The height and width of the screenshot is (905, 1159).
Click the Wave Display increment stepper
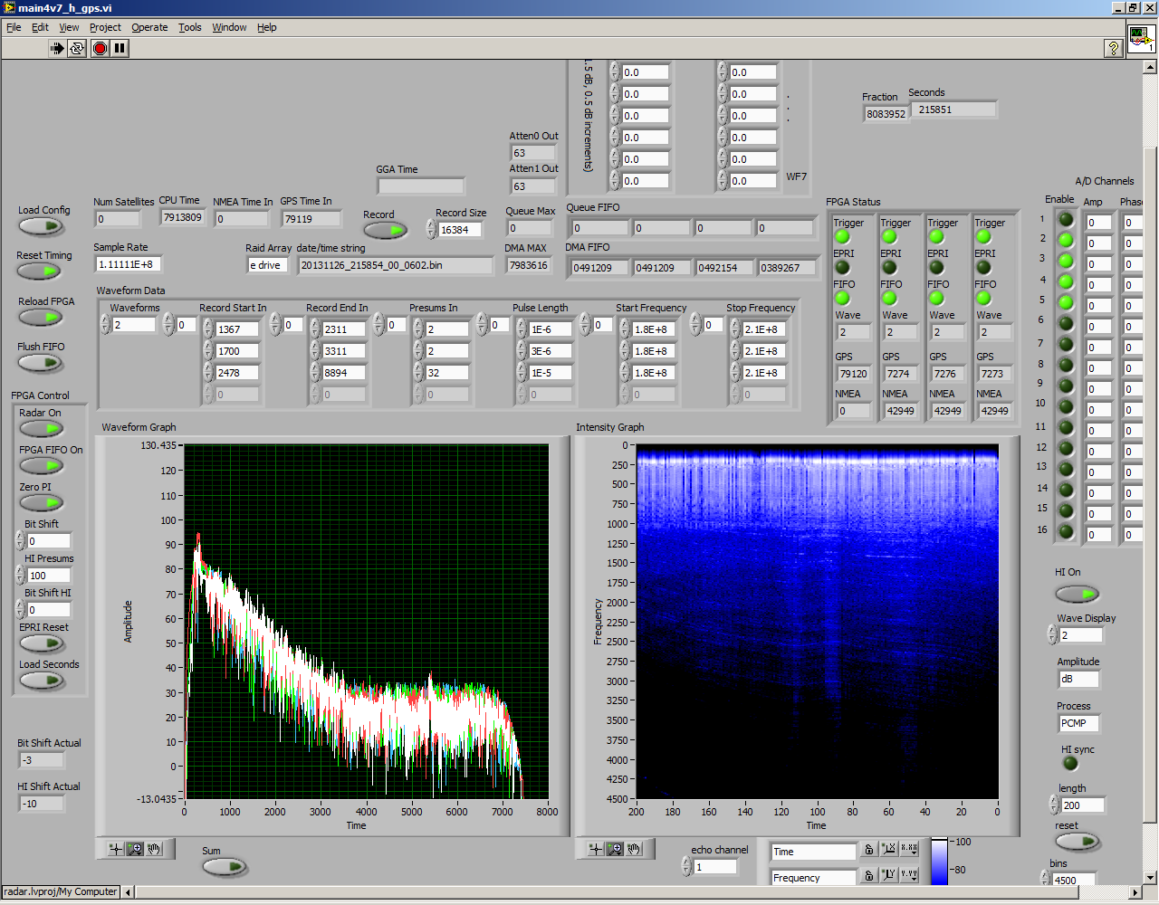pyautogui.click(x=1052, y=631)
